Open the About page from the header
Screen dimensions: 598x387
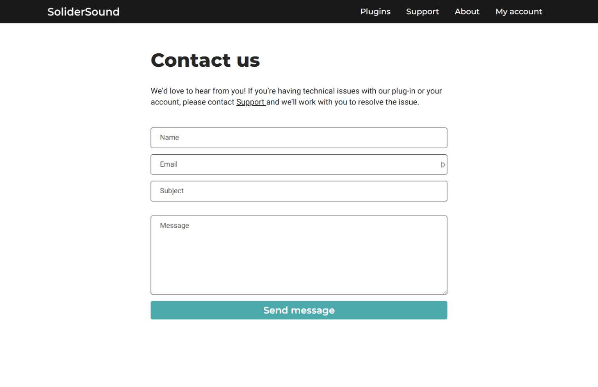(x=467, y=12)
